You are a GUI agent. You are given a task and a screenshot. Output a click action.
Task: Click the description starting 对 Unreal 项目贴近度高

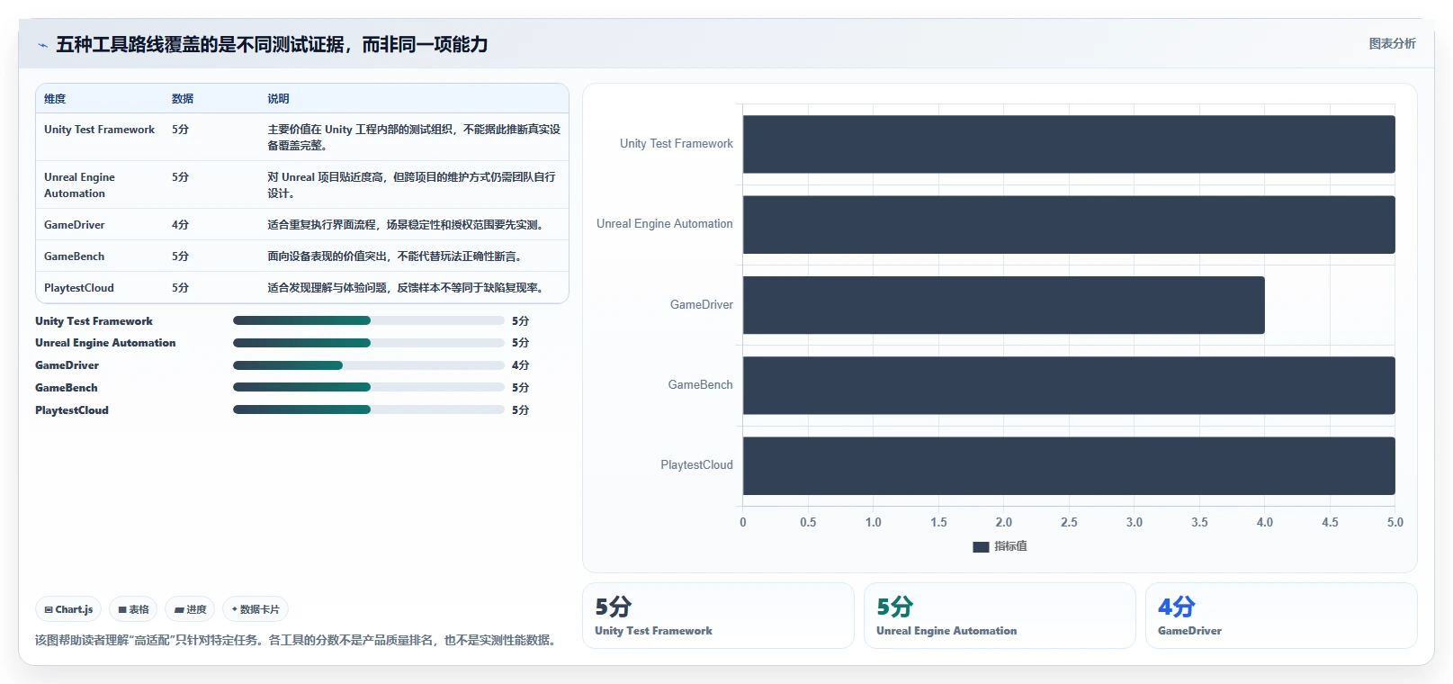(411, 185)
